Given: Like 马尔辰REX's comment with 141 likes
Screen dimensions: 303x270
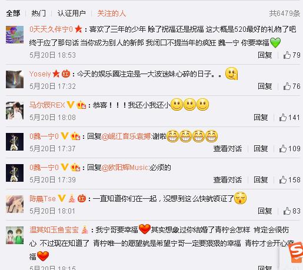Looking at the screenshot, I should [283, 118].
